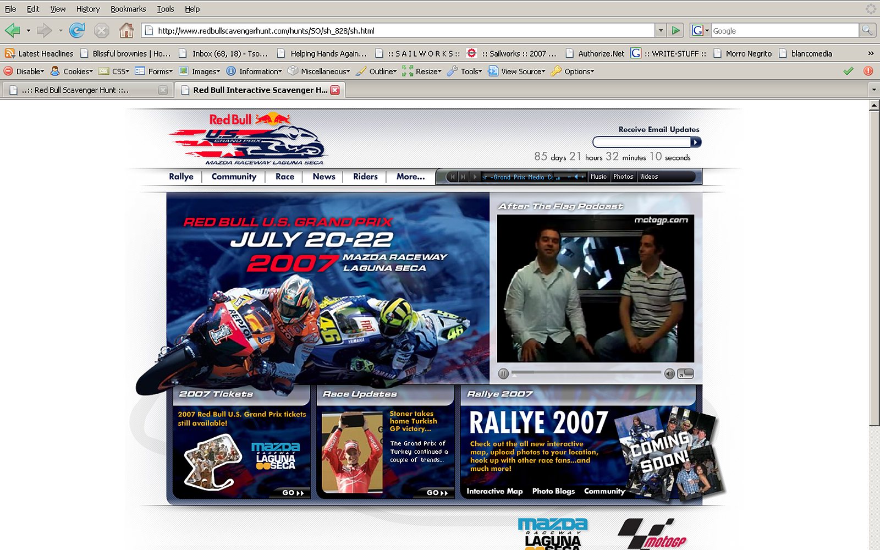Image resolution: width=880 pixels, height=550 pixels.
Task: Click GO in the Race Updates panel
Action: coord(437,493)
